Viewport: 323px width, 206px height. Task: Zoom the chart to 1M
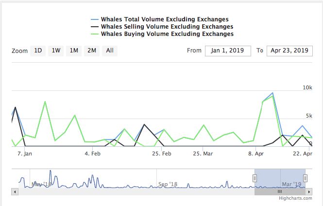74,51
